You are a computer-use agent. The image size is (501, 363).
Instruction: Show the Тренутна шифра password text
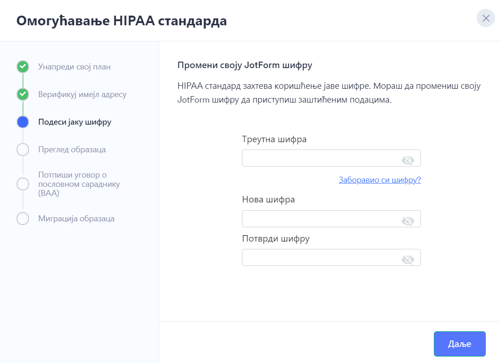pyautogui.click(x=408, y=160)
